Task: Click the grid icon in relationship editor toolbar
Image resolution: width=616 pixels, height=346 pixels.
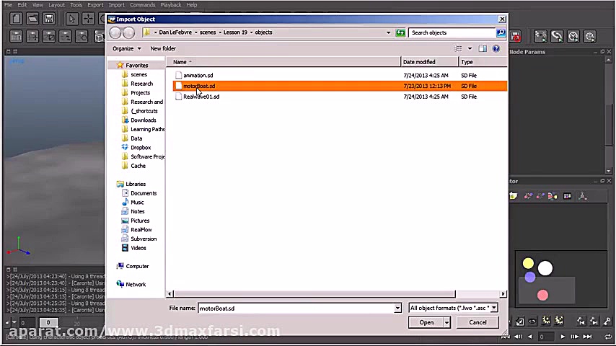Action: (567, 195)
